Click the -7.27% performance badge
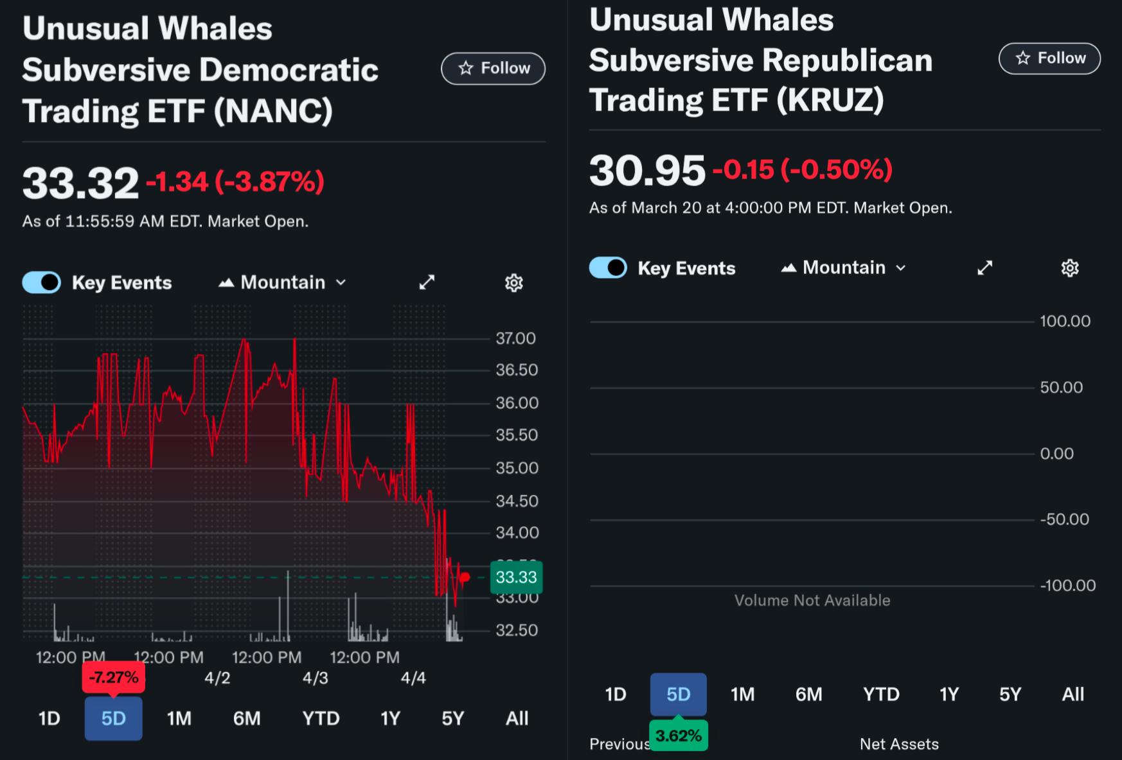Image resolution: width=1122 pixels, height=760 pixels. pos(114,678)
